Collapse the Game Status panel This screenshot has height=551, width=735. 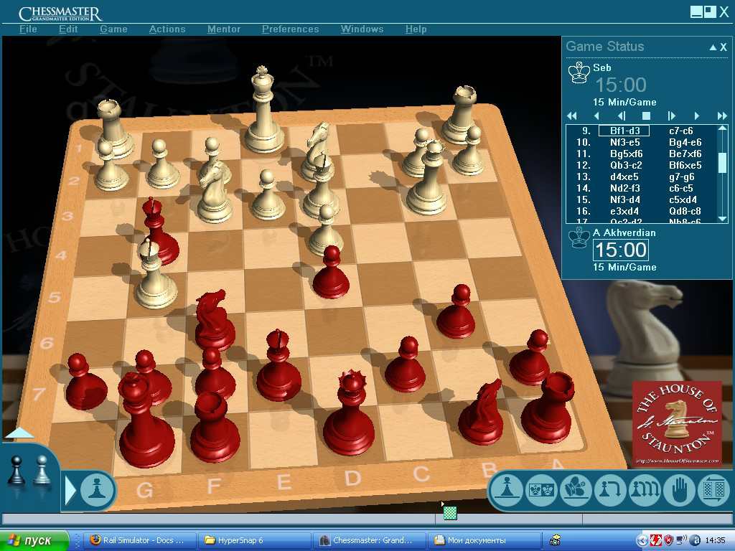coord(713,47)
